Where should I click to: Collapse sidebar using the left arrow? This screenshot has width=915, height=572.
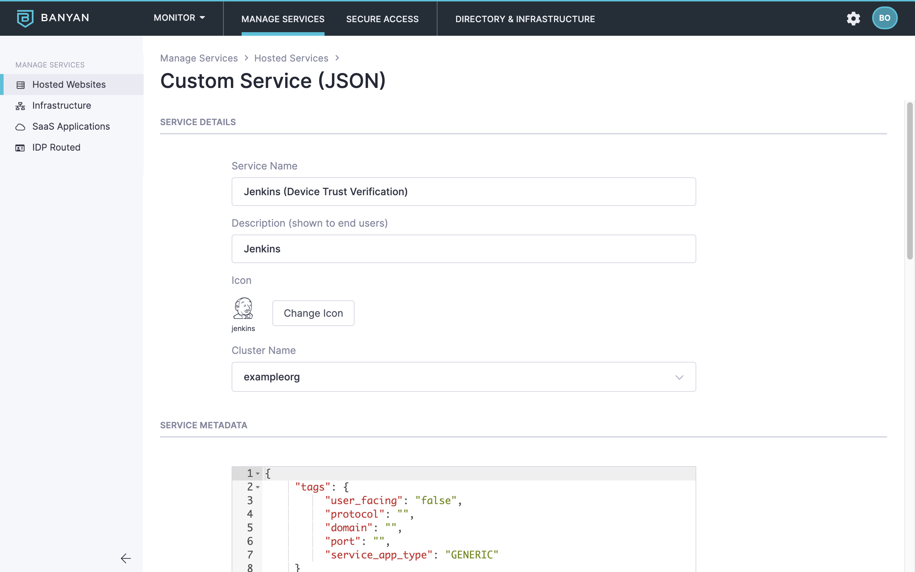click(x=125, y=558)
